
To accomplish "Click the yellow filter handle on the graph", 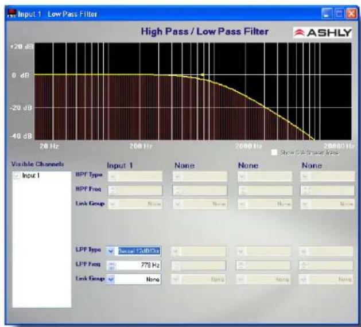I will point(203,75).
